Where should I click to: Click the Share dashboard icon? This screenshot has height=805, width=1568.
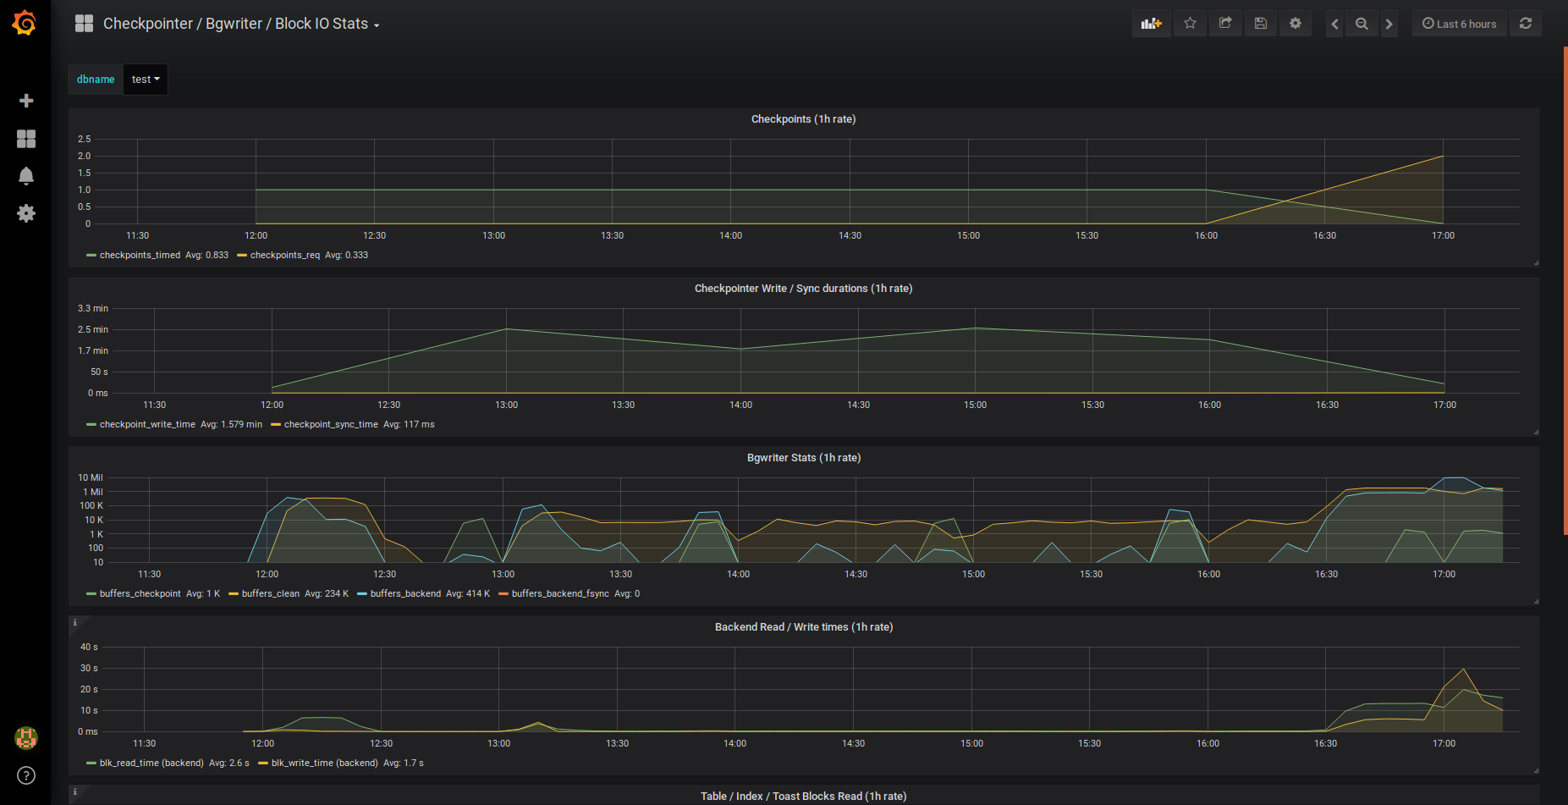point(1225,24)
